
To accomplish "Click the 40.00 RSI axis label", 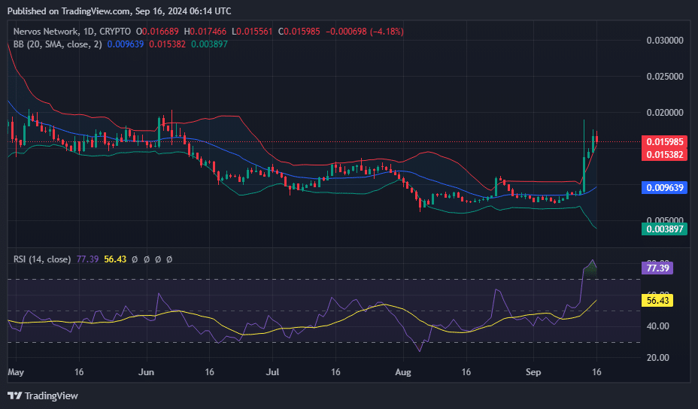I will (658, 326).
